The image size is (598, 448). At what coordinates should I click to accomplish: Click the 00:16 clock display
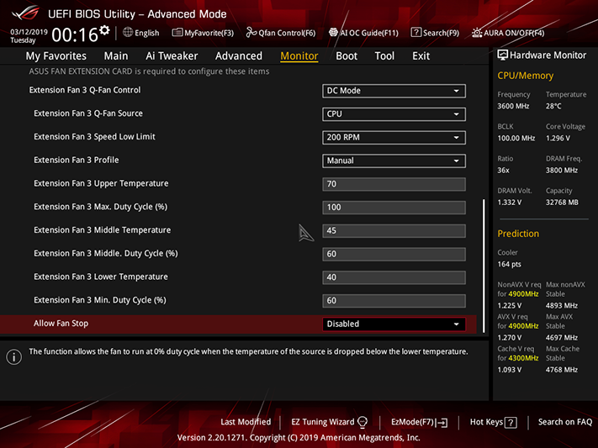pos(75,35)
